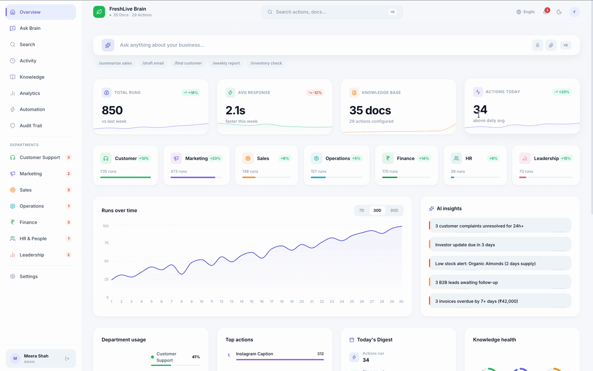Toggle dark mode with the moon icon

click(559, 12)
